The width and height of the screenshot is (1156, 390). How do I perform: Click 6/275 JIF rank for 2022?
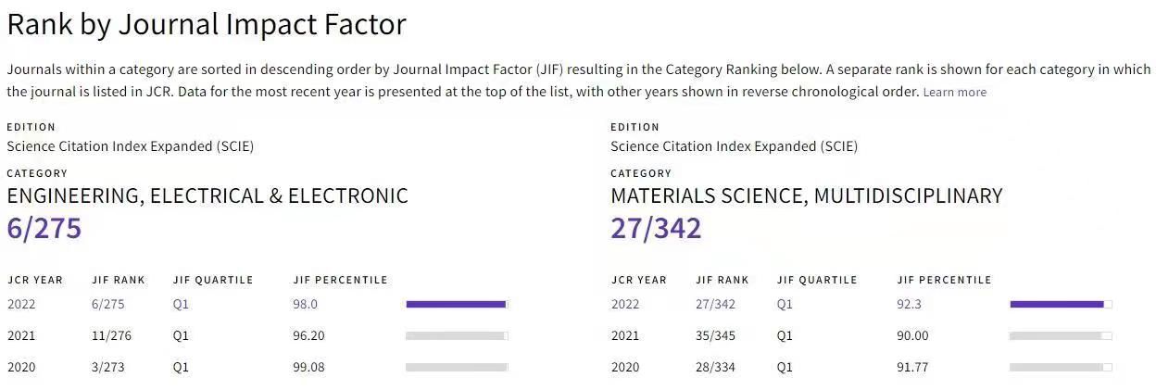point(108,304)
